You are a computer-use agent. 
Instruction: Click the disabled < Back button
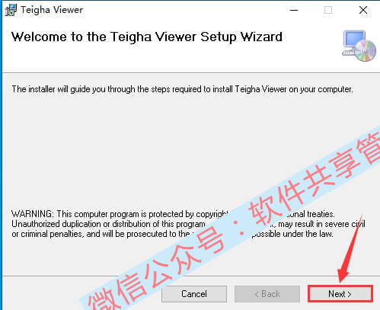click(x=267, y=294)
